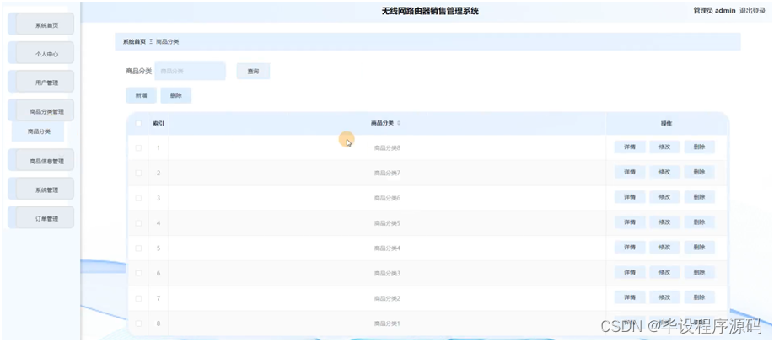Click 修改 for 商品分类7
This screenshot has width=774, height=342.
[664, 172]
